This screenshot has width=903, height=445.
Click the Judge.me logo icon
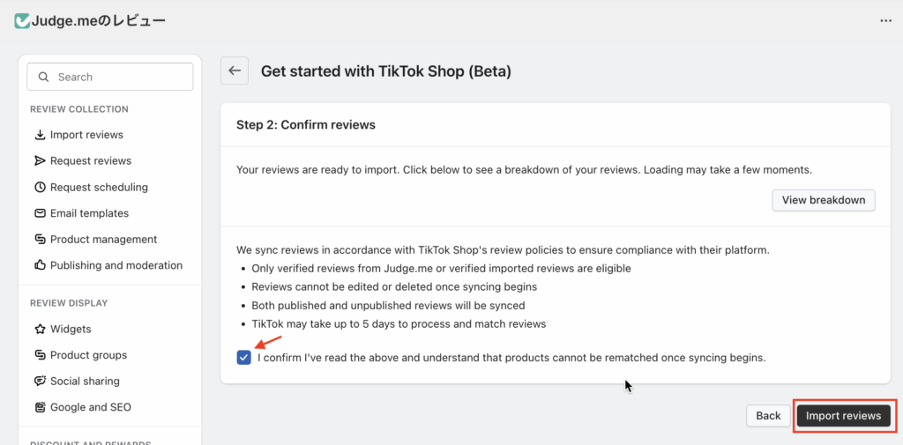[x=22, y=20]
